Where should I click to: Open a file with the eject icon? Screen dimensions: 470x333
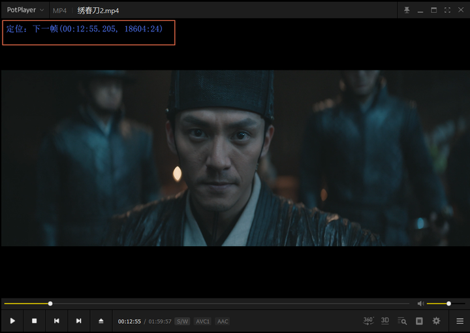[101, 321]
